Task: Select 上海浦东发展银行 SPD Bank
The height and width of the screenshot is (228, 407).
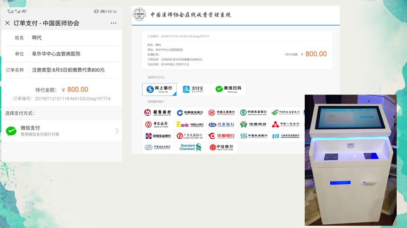Action: click(285, 136)
